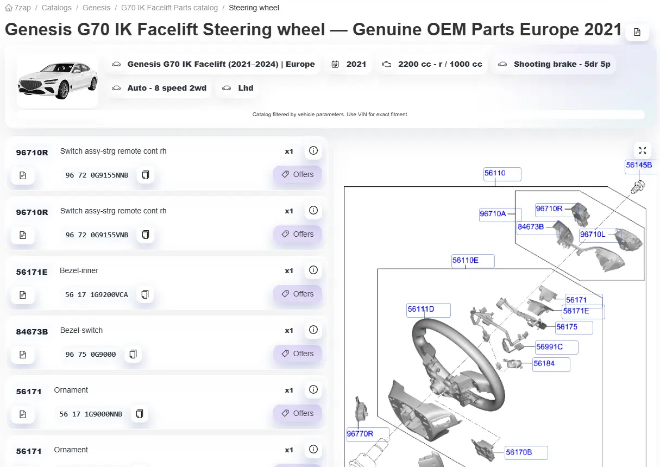Screen dimensions: 660x467
Task: Open Offers for 96 72 0G9155NNB
Action: click(x=298, y=174)
